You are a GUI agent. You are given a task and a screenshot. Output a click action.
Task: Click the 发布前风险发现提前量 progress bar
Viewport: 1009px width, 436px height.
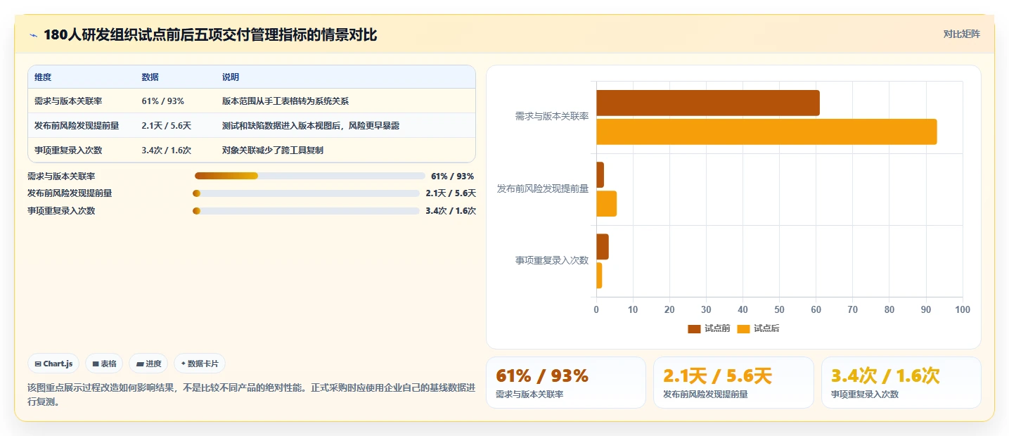306,193
